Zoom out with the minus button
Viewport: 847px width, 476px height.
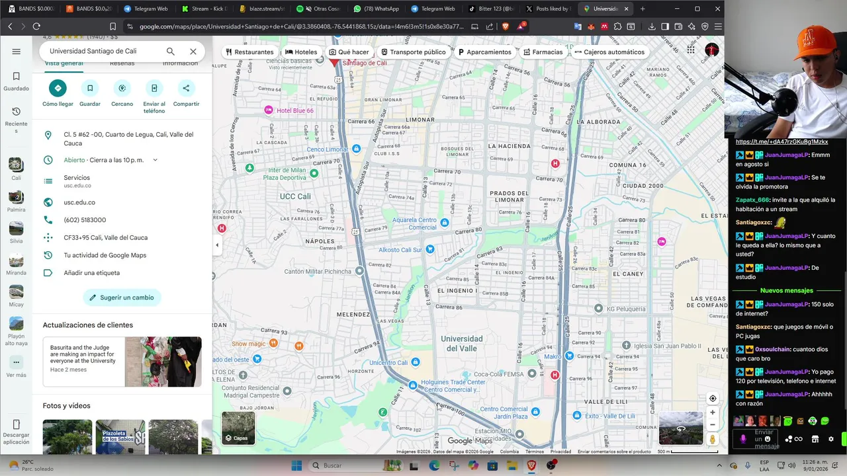(x=713, y=424)
